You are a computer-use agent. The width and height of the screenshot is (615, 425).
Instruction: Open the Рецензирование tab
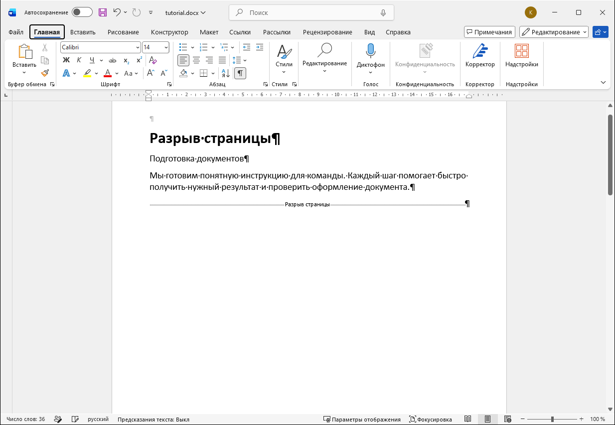click(327, 32)
